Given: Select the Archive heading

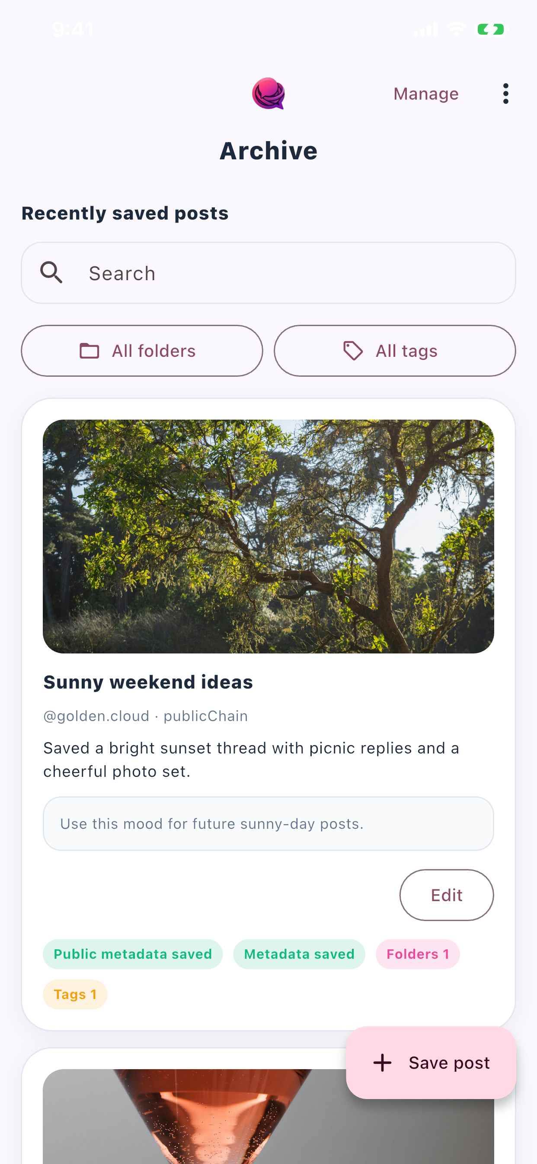Looking at the screenshot, I should tap(269, 150).
